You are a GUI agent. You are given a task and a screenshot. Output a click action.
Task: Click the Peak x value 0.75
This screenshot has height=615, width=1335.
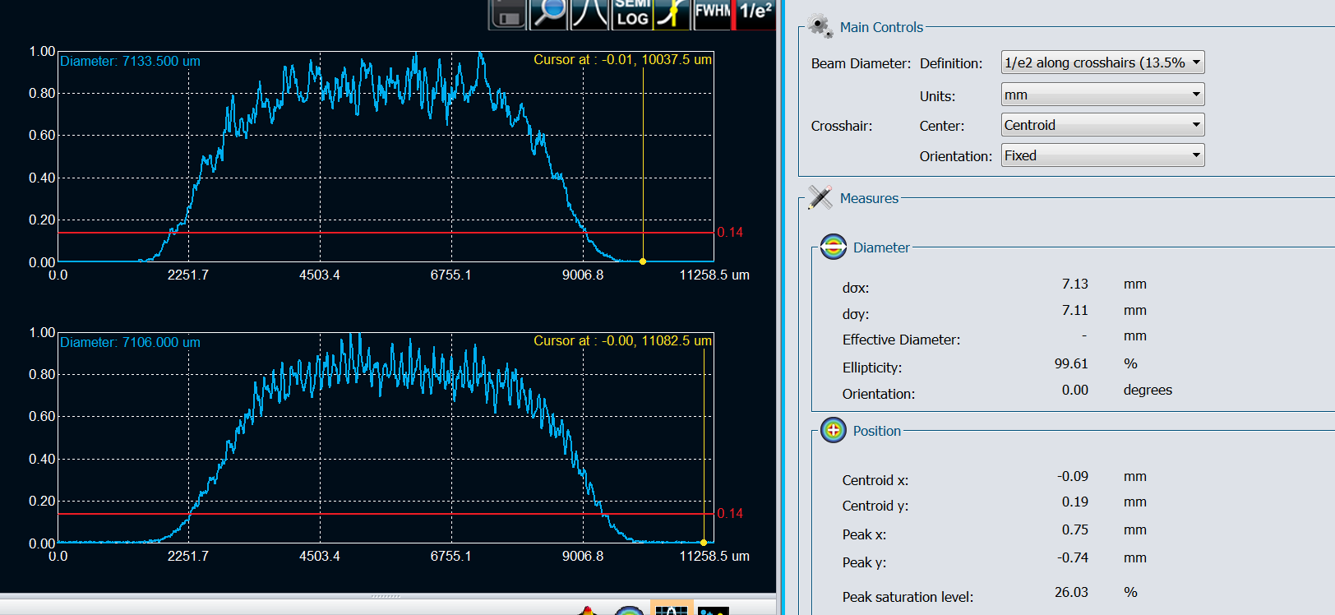pyautogui.click(x=1074, y=529)
